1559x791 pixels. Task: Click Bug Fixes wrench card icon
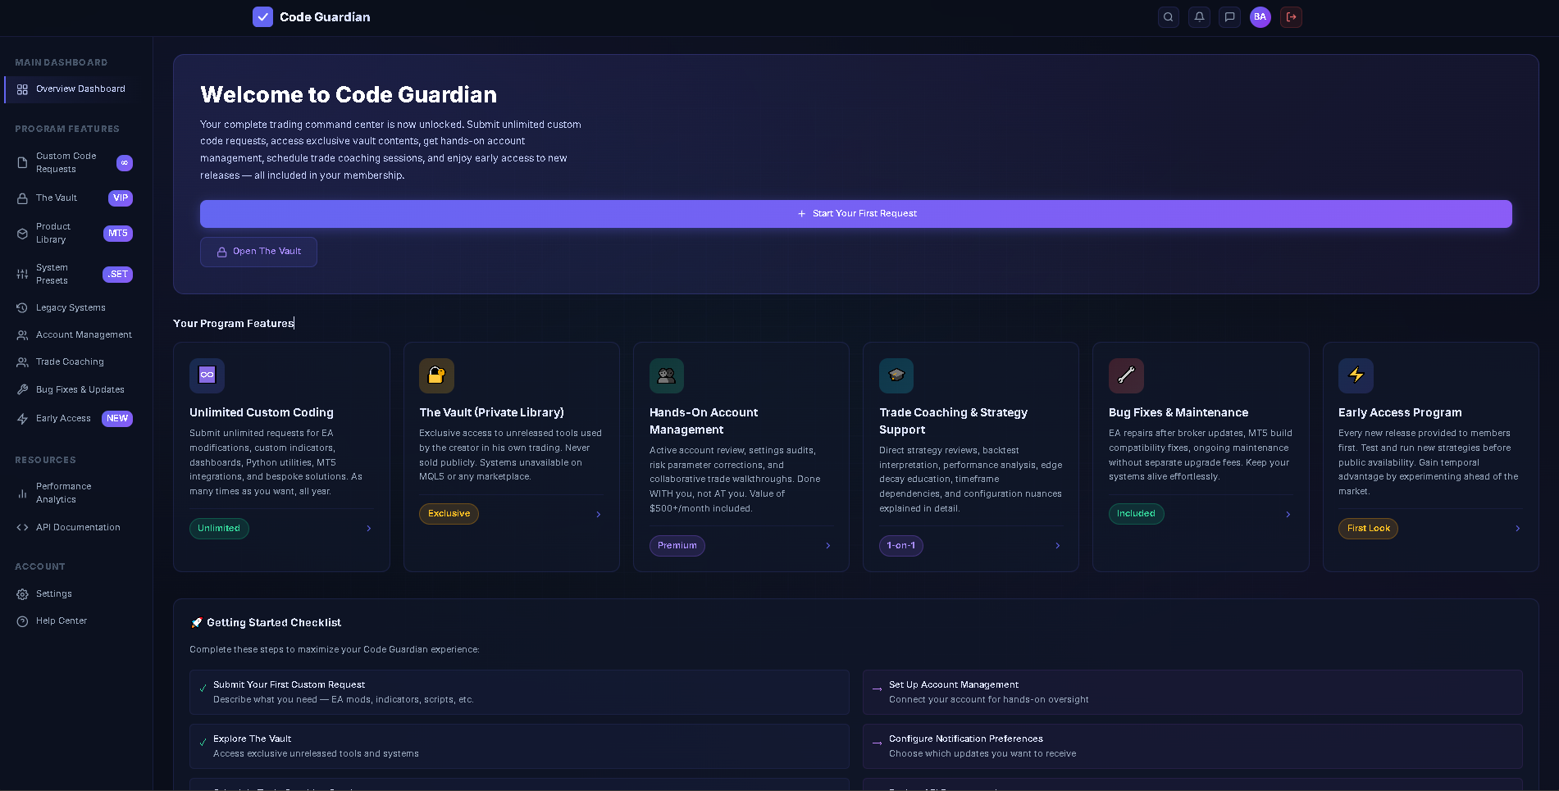(x=1126, y=375)
